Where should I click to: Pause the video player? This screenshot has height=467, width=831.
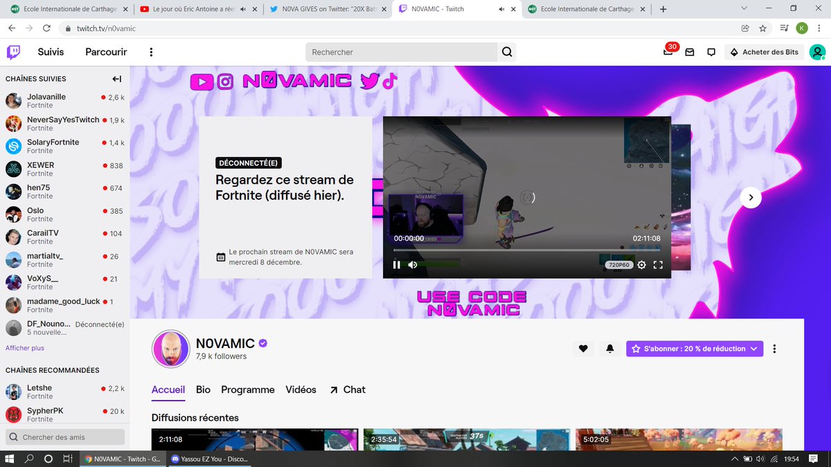(397, 264)
